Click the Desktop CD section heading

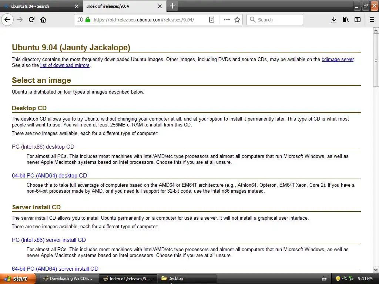[29, 108]
